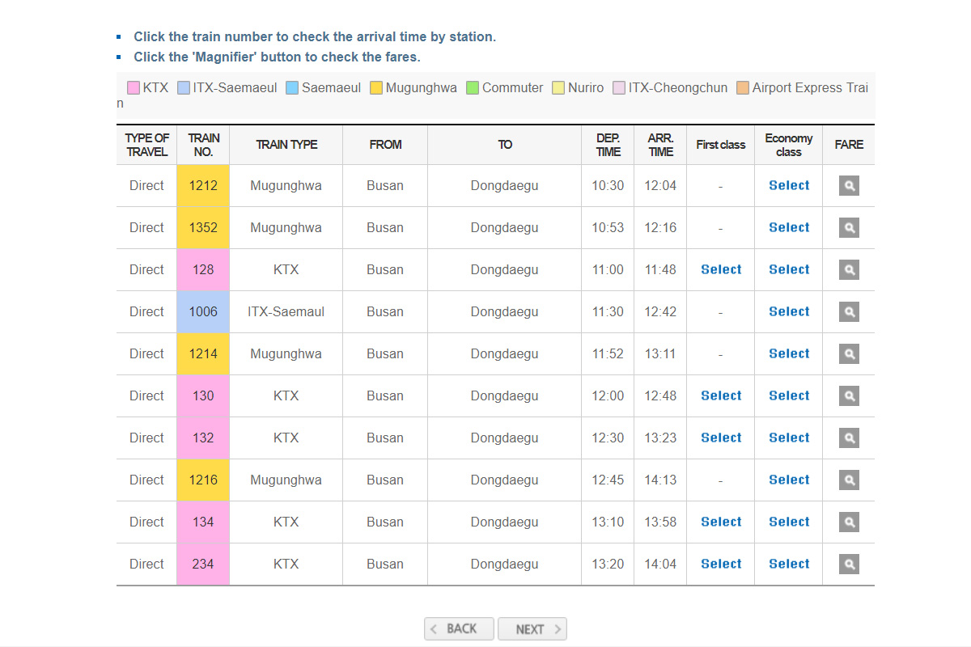This screenshot has width=971, height=647.
Task: Select Economy class for ITX-Saemaul 1006
Action: point(789,312)
